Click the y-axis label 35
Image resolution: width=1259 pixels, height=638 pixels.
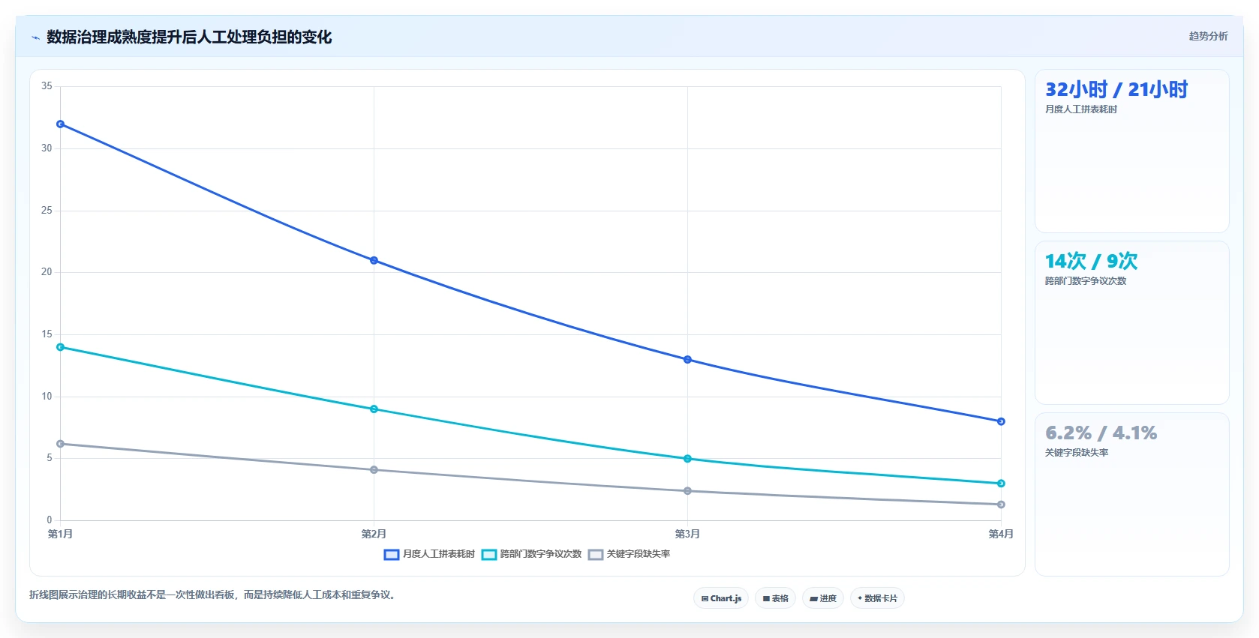47,86
